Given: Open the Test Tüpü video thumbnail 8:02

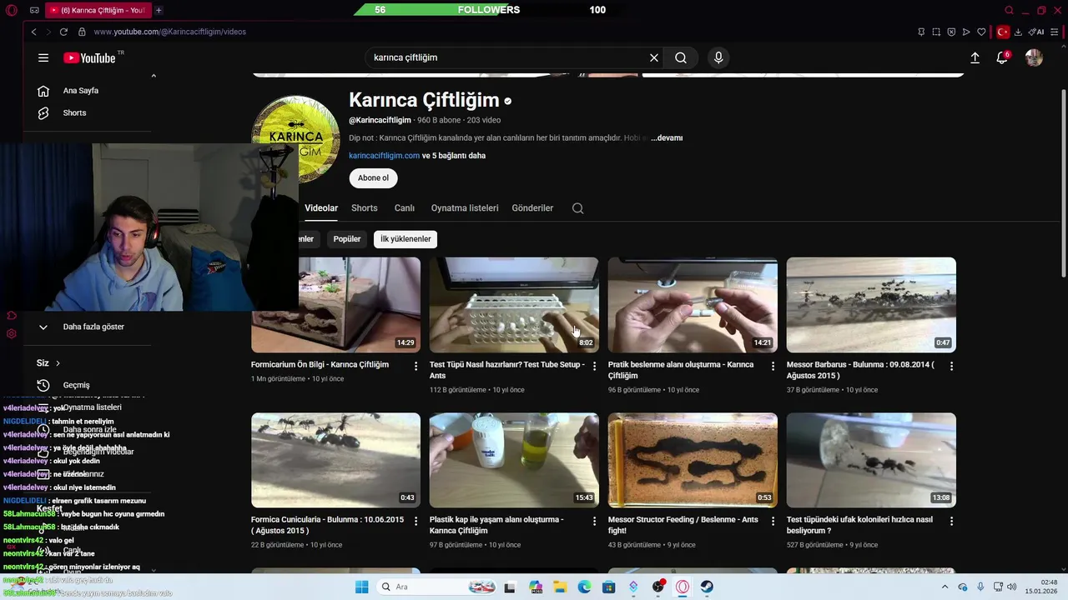Looking at the screenshot, I should [x=514, y=305].
